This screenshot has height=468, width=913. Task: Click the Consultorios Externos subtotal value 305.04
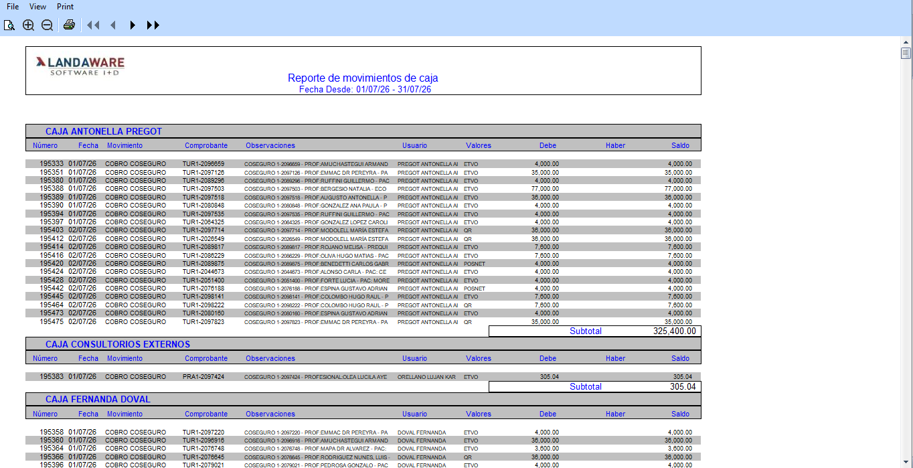[683, 386]
